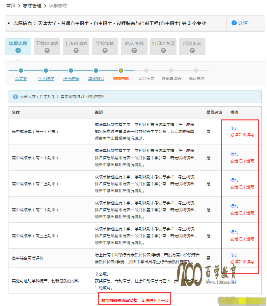Select the 成绩查询 tab
This screenshot has height=306, width=267.
[192, 47]
